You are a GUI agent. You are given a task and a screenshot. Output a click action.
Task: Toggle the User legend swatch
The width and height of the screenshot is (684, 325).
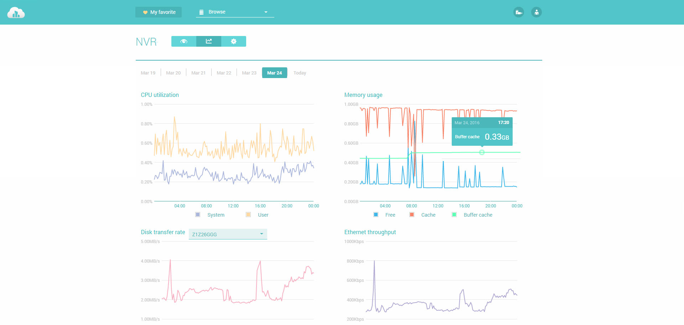coord(248,215)
